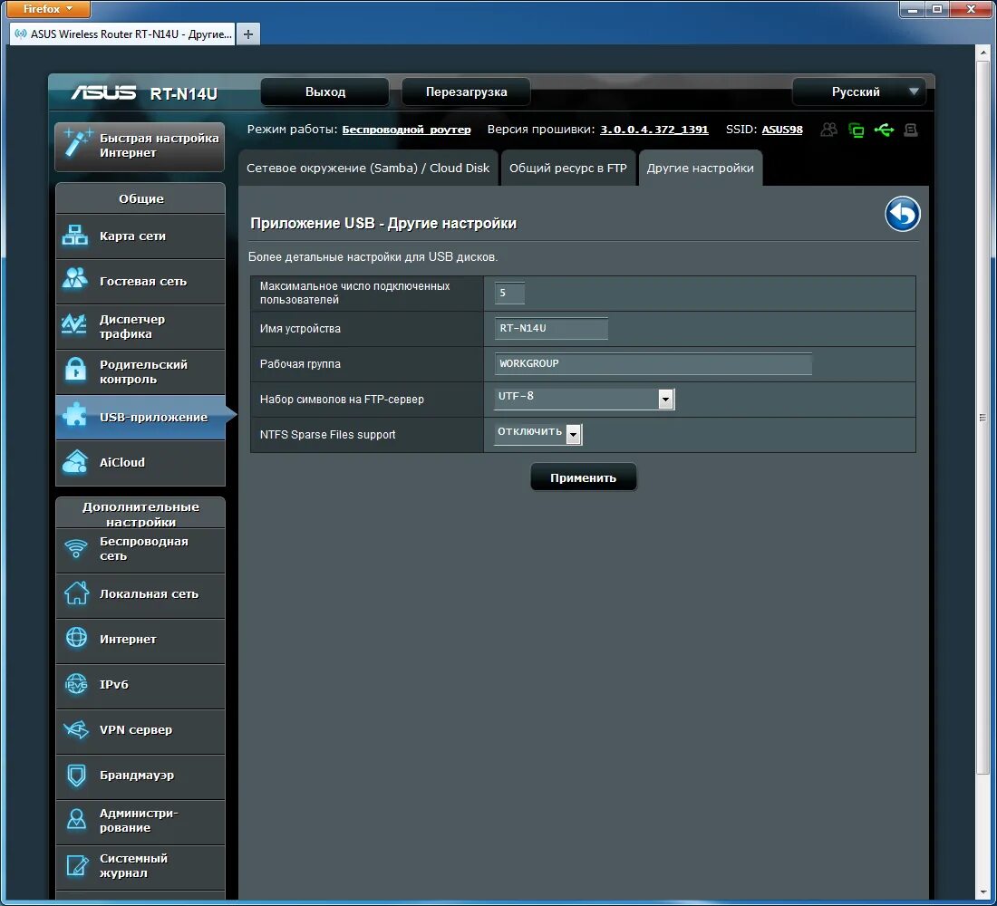This screenshot has height=906, width=997.
Task: Click the Приложение USB - Другие настройки heading
Action: [383, 223]
